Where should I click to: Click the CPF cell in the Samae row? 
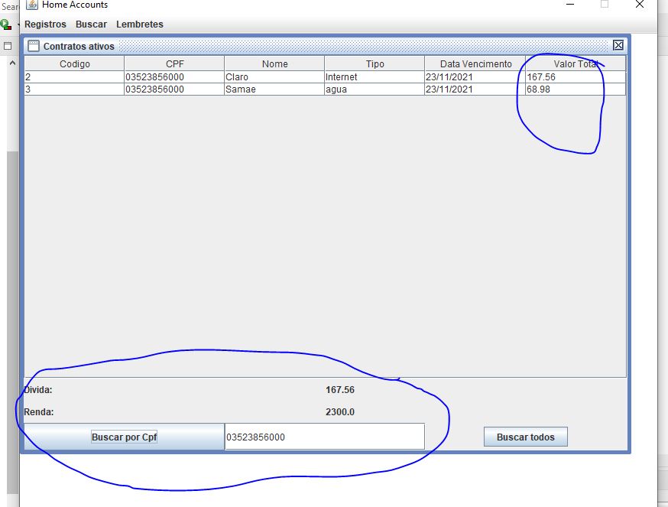pyautogui.click(x=174, y=89)
